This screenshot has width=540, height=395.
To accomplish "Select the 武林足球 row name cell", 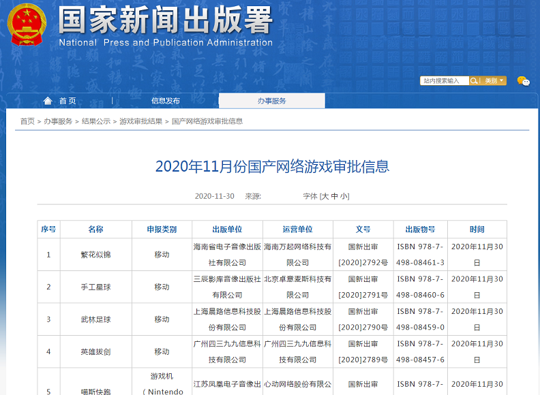I will (95, 319).
